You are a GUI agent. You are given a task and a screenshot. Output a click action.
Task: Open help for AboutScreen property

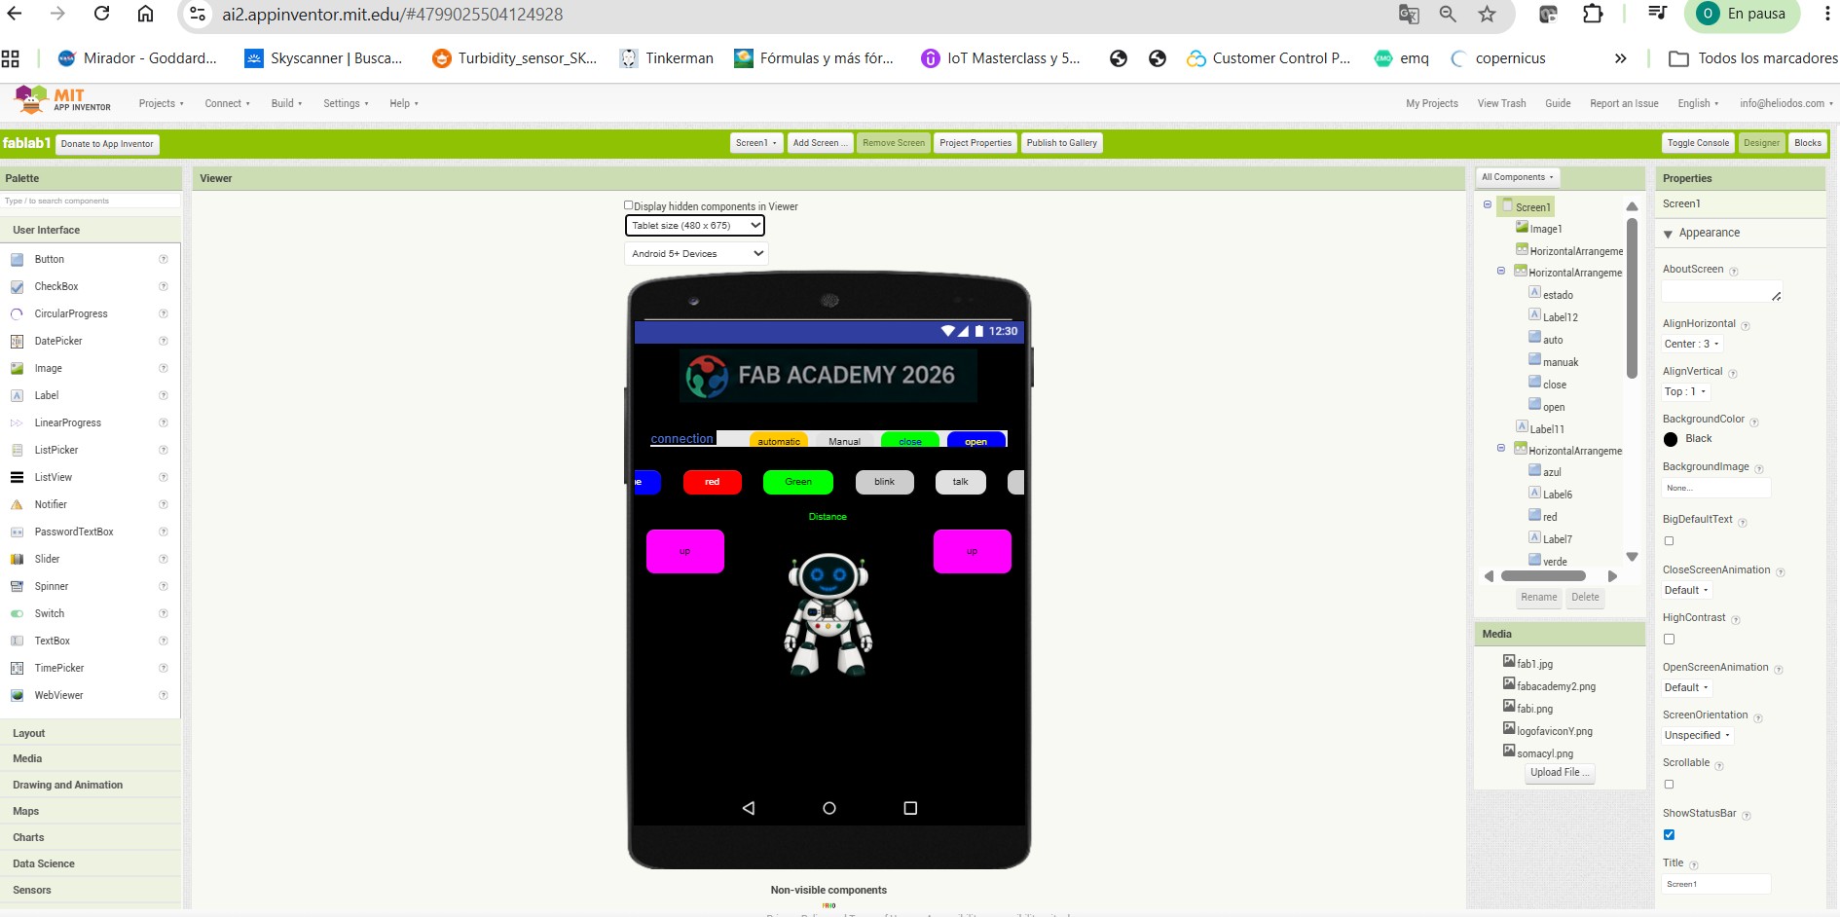point(1734,271)
